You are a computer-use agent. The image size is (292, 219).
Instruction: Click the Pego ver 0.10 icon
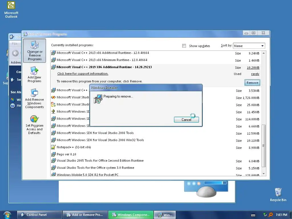[x=53, y=154]
